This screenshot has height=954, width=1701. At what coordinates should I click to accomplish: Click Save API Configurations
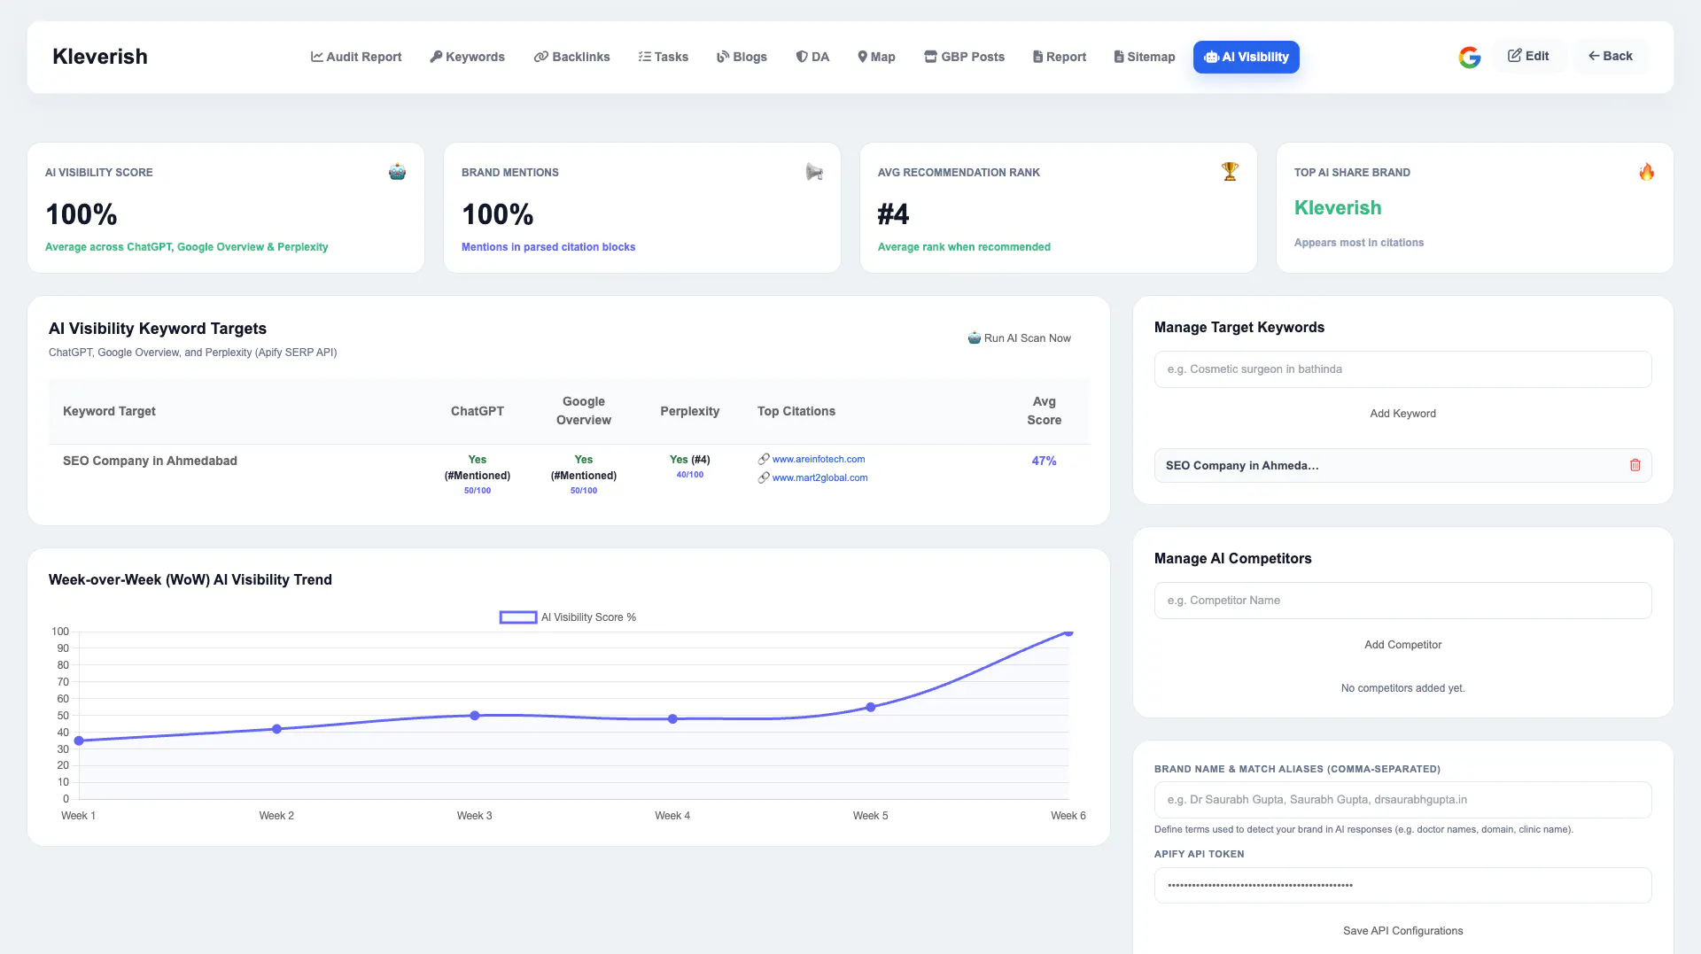pyautogui.click(x=1403, y=931)
